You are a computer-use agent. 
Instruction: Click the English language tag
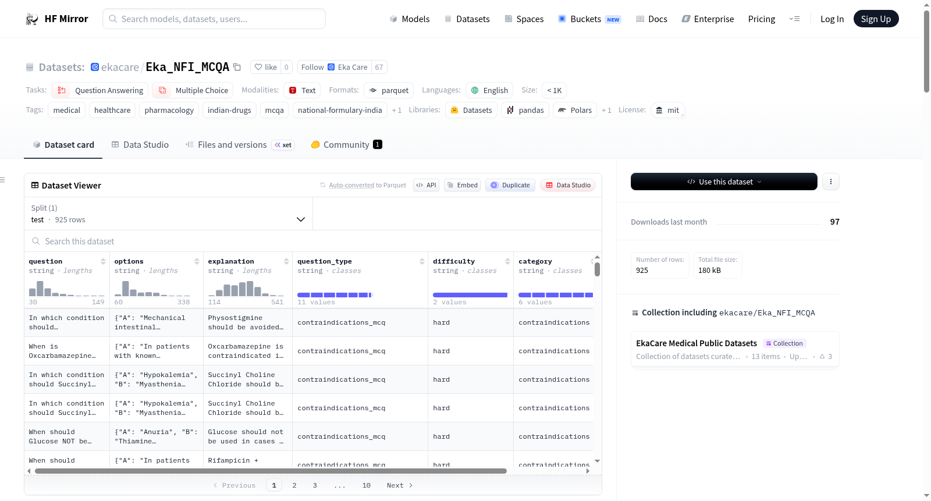click(489, 90)
